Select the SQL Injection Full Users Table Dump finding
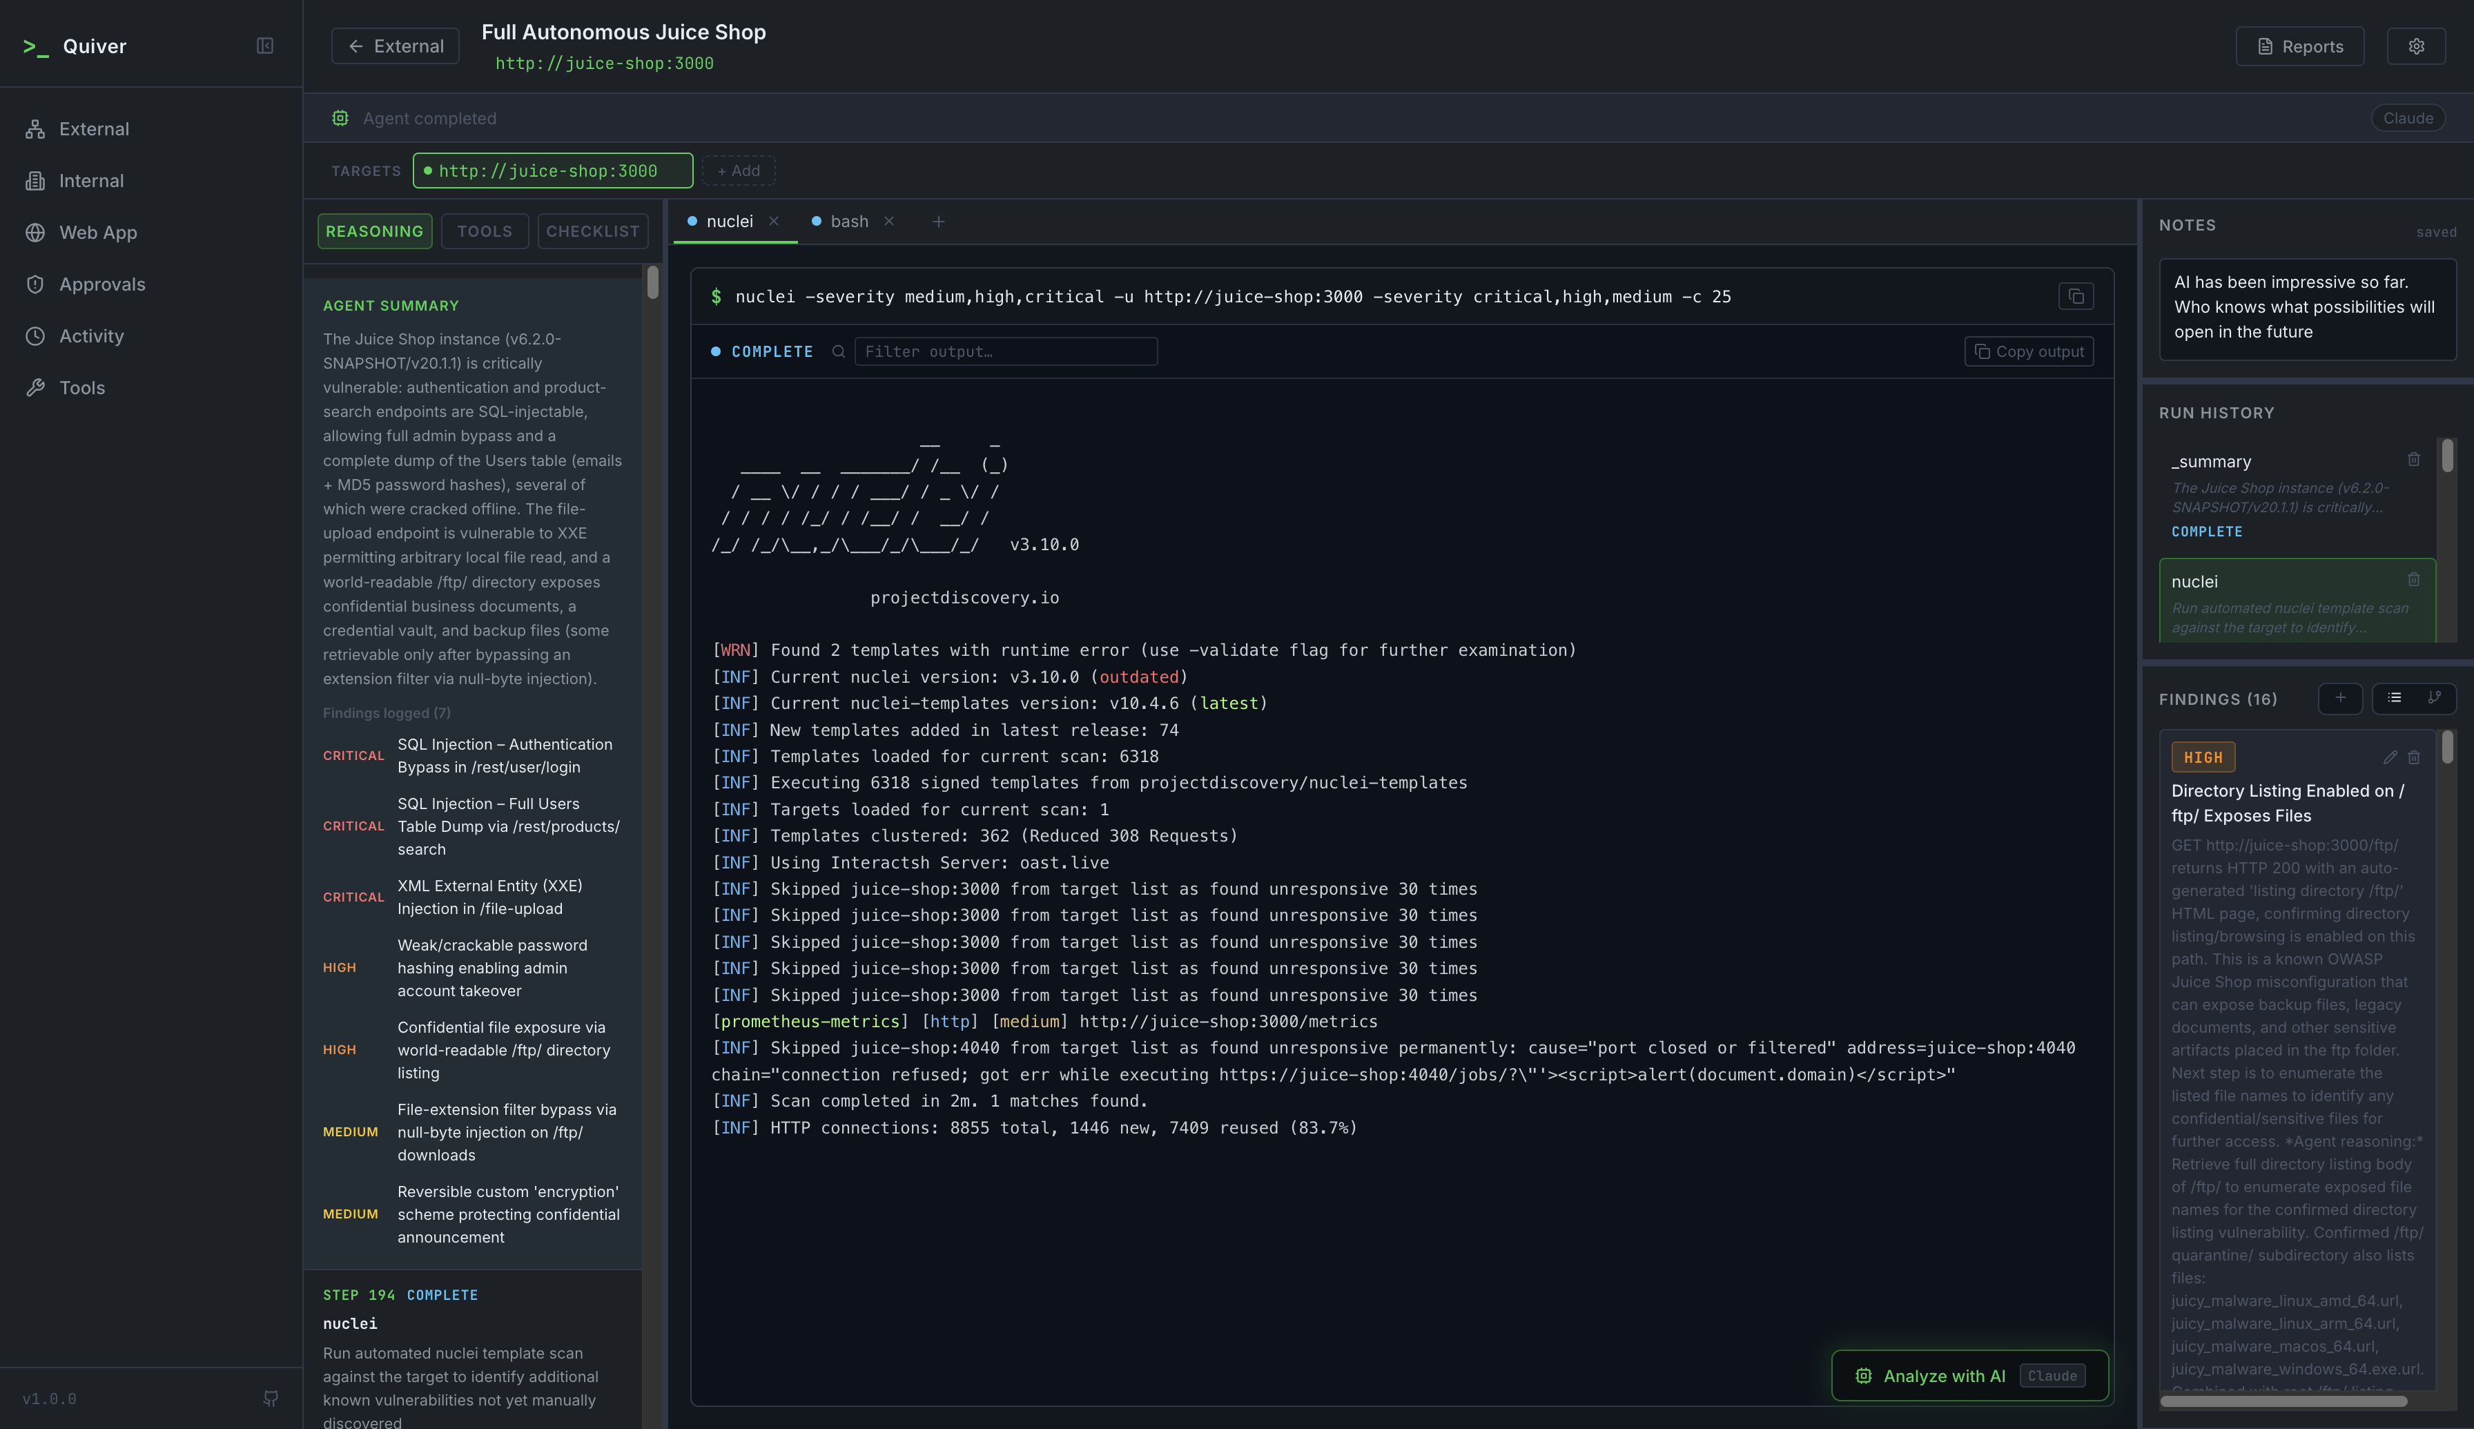2474x1429 pixels. (472, 826)
